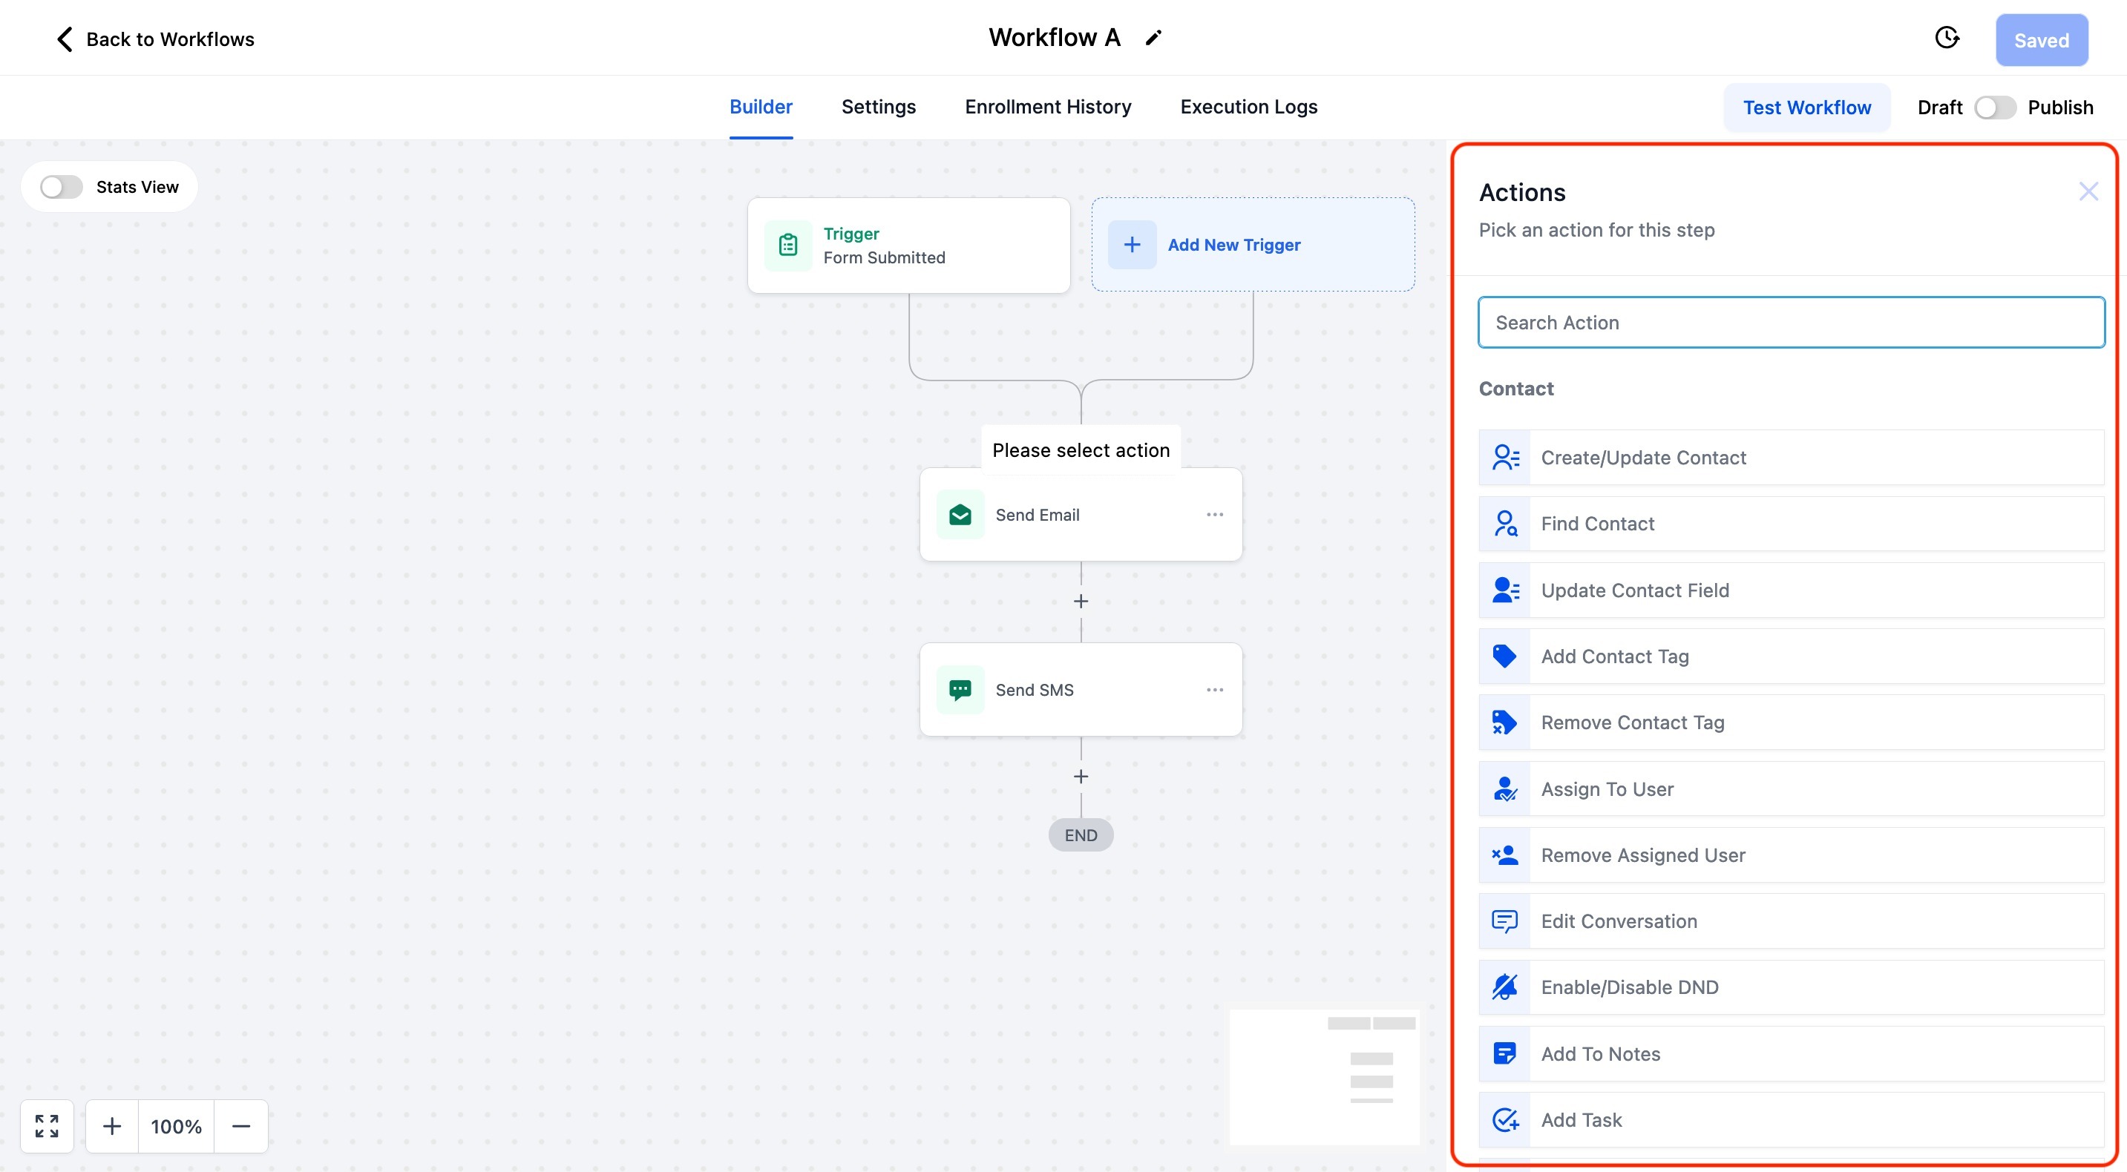2127x1172 pixels.
Task: Open the Execution Logs tab
Action: (1248, 108)
